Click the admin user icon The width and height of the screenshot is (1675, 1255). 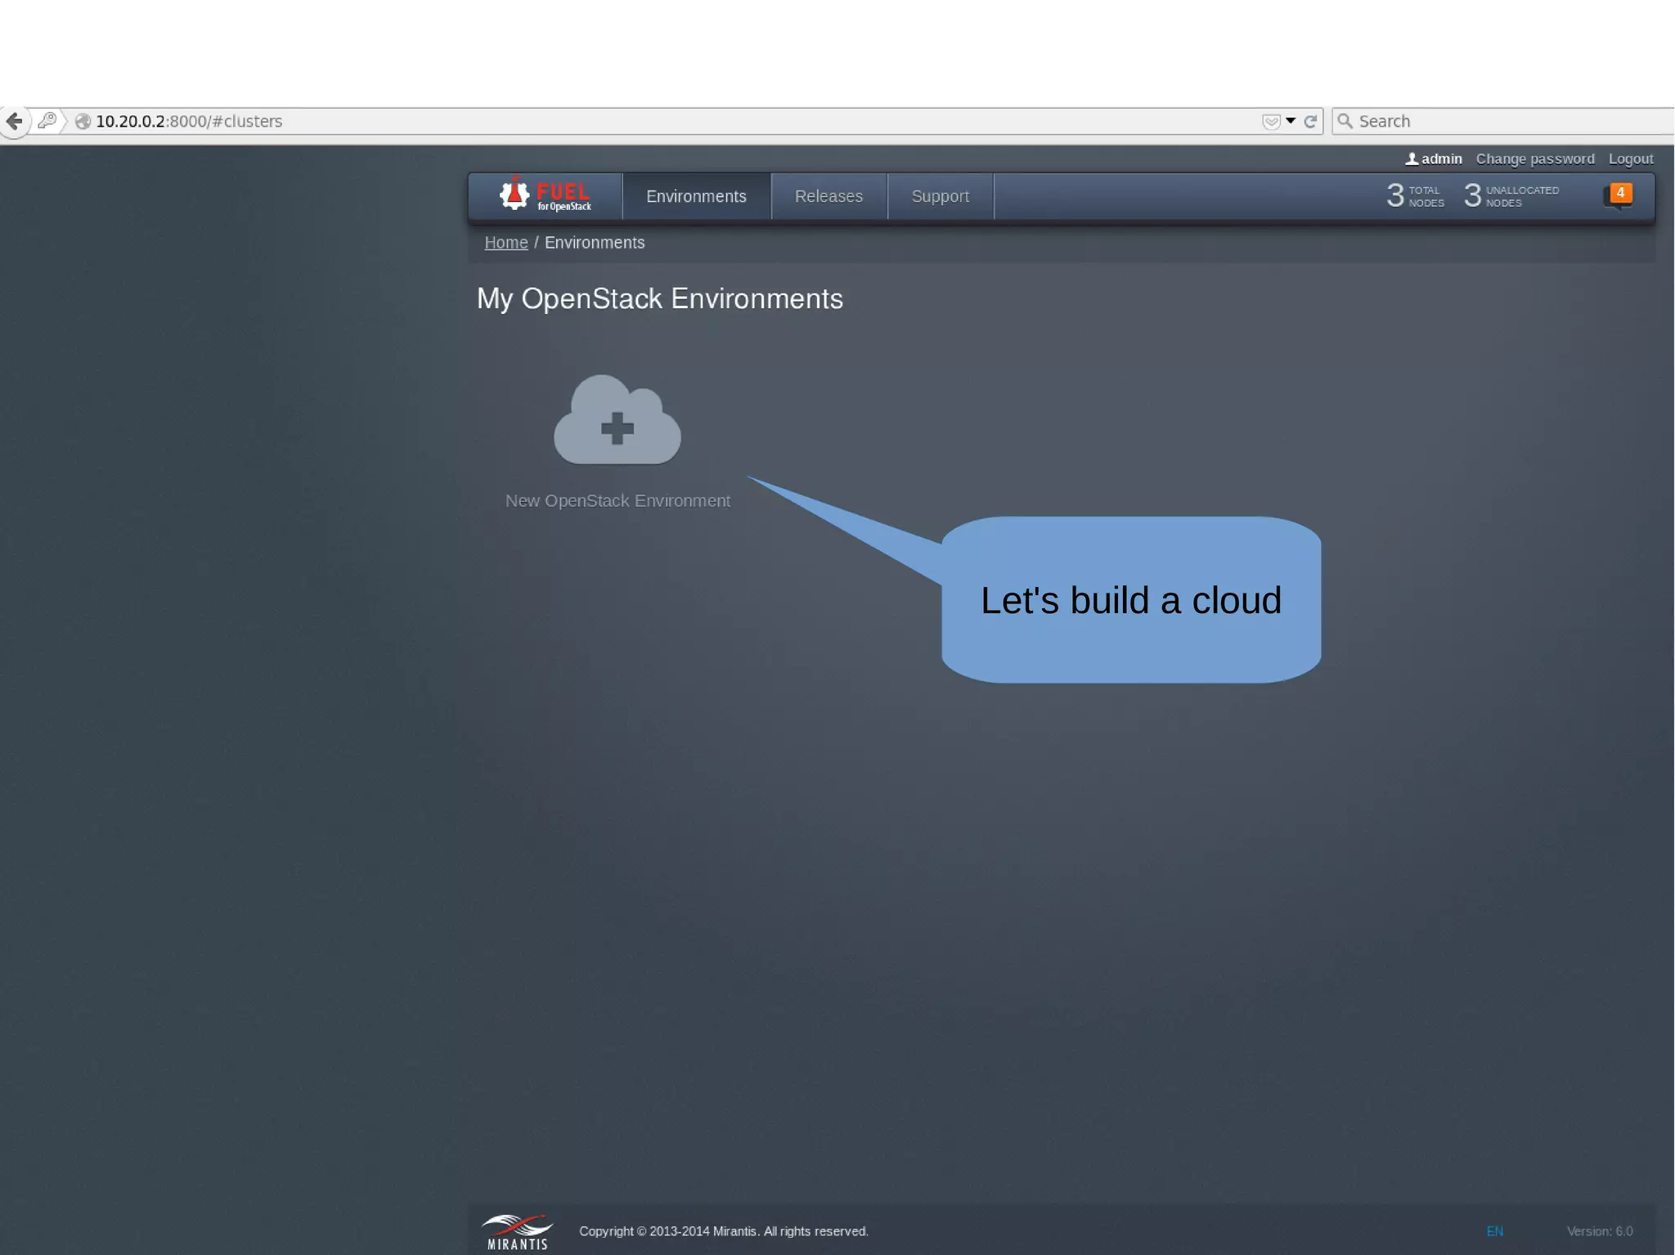1412,159
